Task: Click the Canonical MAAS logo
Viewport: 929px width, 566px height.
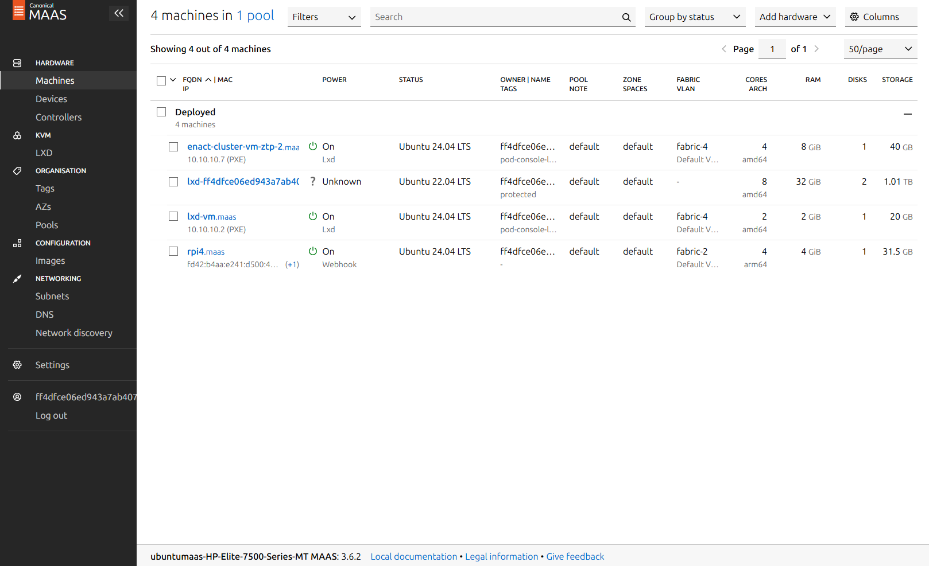Action: (40, 12)
